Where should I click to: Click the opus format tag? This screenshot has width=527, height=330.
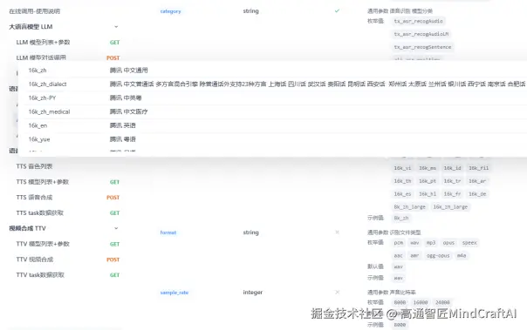[448, 242]
